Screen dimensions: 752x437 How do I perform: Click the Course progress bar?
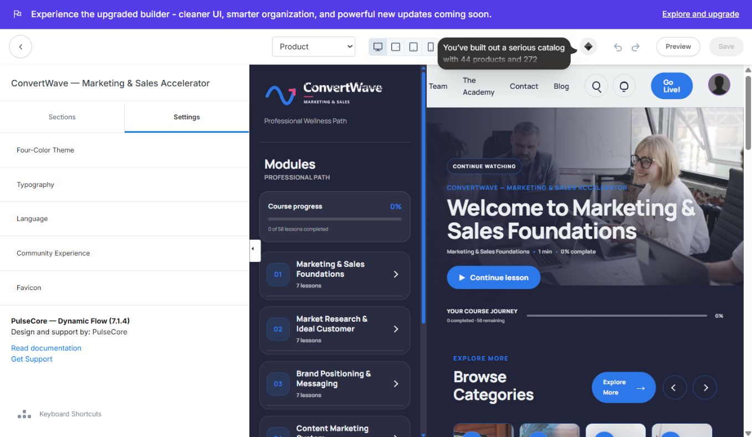[335, 219]
